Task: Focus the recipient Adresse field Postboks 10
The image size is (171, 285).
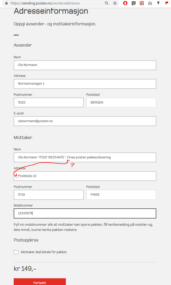Action: click(85, 176)
